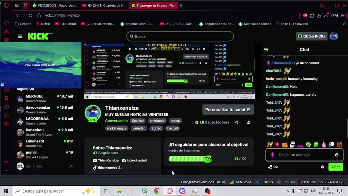Insert the orange cat quick emote

click(285, 145)
